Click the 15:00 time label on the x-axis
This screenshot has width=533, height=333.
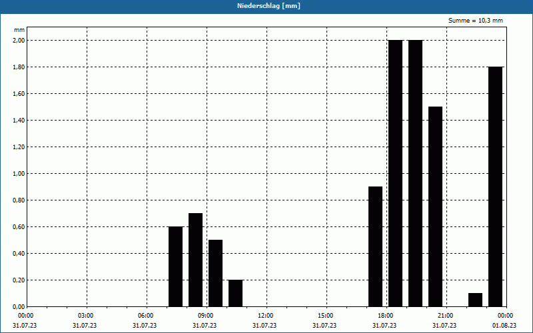[x=326, y=316]
